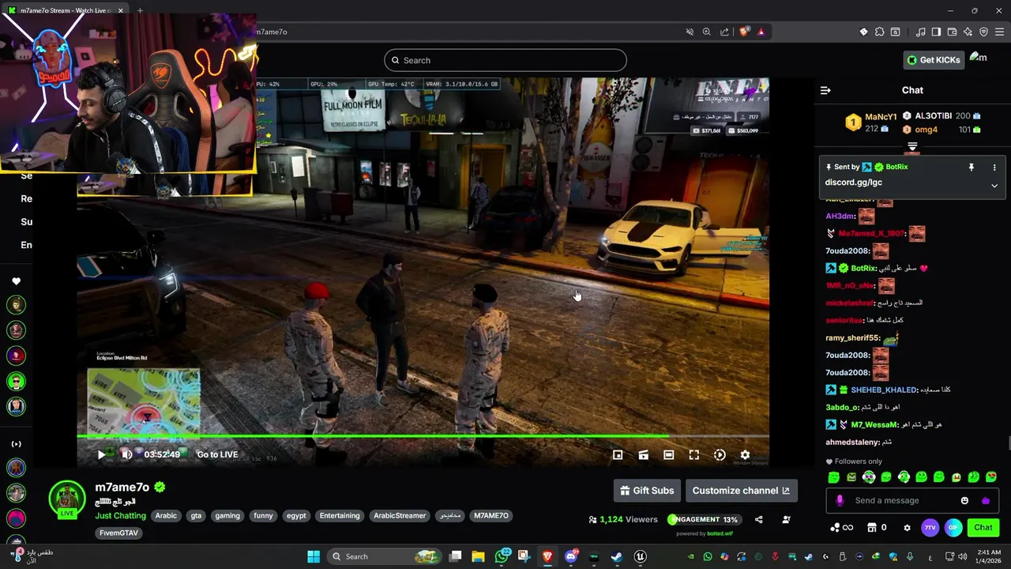Click zoom magnifier icon in address bar
This screenshot has width=1011, height=569.
pos(707,32)
